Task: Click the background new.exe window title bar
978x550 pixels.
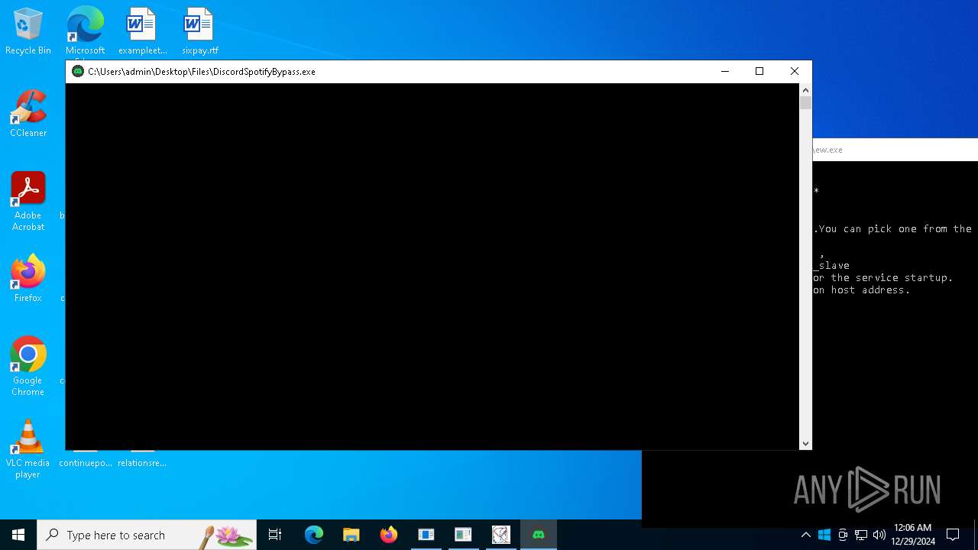Action: (x=895, y=150)
